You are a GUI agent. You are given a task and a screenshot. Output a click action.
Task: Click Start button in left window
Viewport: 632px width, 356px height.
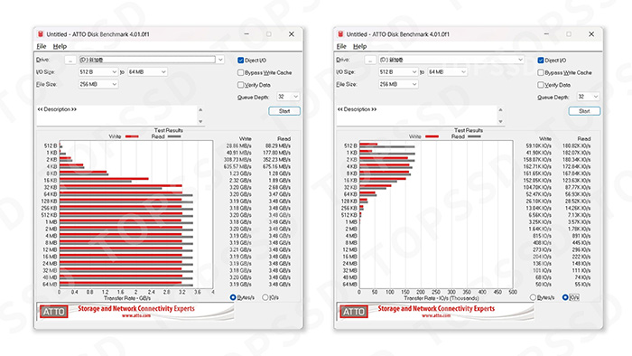(x=284, y=111)
